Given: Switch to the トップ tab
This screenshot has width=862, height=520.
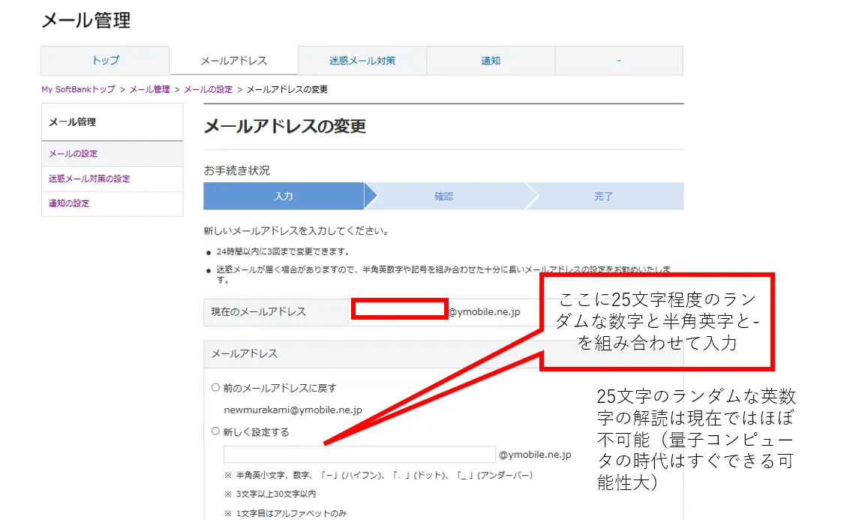Looking at the screenshot, I should pyautogui.click(x=105, y=60).
